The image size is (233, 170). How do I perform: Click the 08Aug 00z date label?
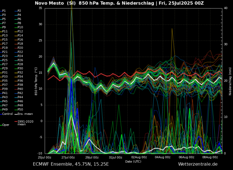click(x=210, y=157)
